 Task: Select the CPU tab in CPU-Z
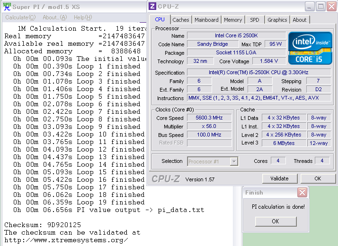(x=160, y=19)
